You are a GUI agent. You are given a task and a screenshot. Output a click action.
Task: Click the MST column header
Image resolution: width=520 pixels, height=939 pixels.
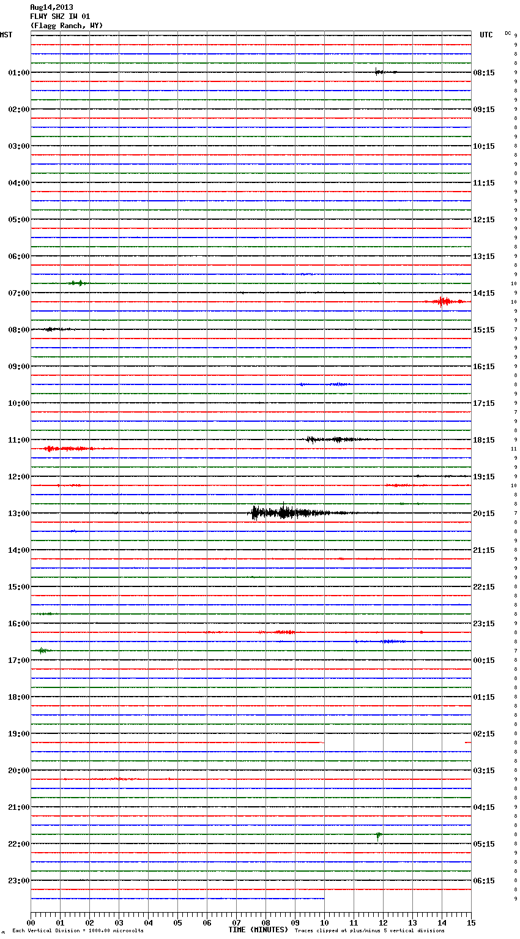tap(6, 35)
